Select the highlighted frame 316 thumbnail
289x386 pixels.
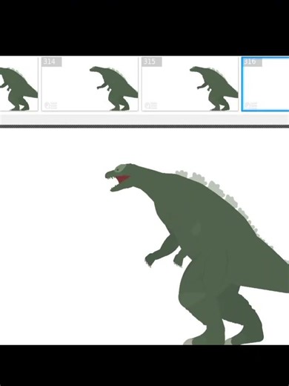point(265,84)
